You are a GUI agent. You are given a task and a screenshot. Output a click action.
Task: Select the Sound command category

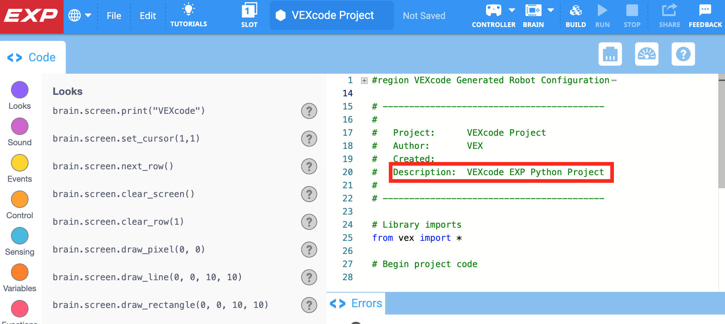click(19, 127)
